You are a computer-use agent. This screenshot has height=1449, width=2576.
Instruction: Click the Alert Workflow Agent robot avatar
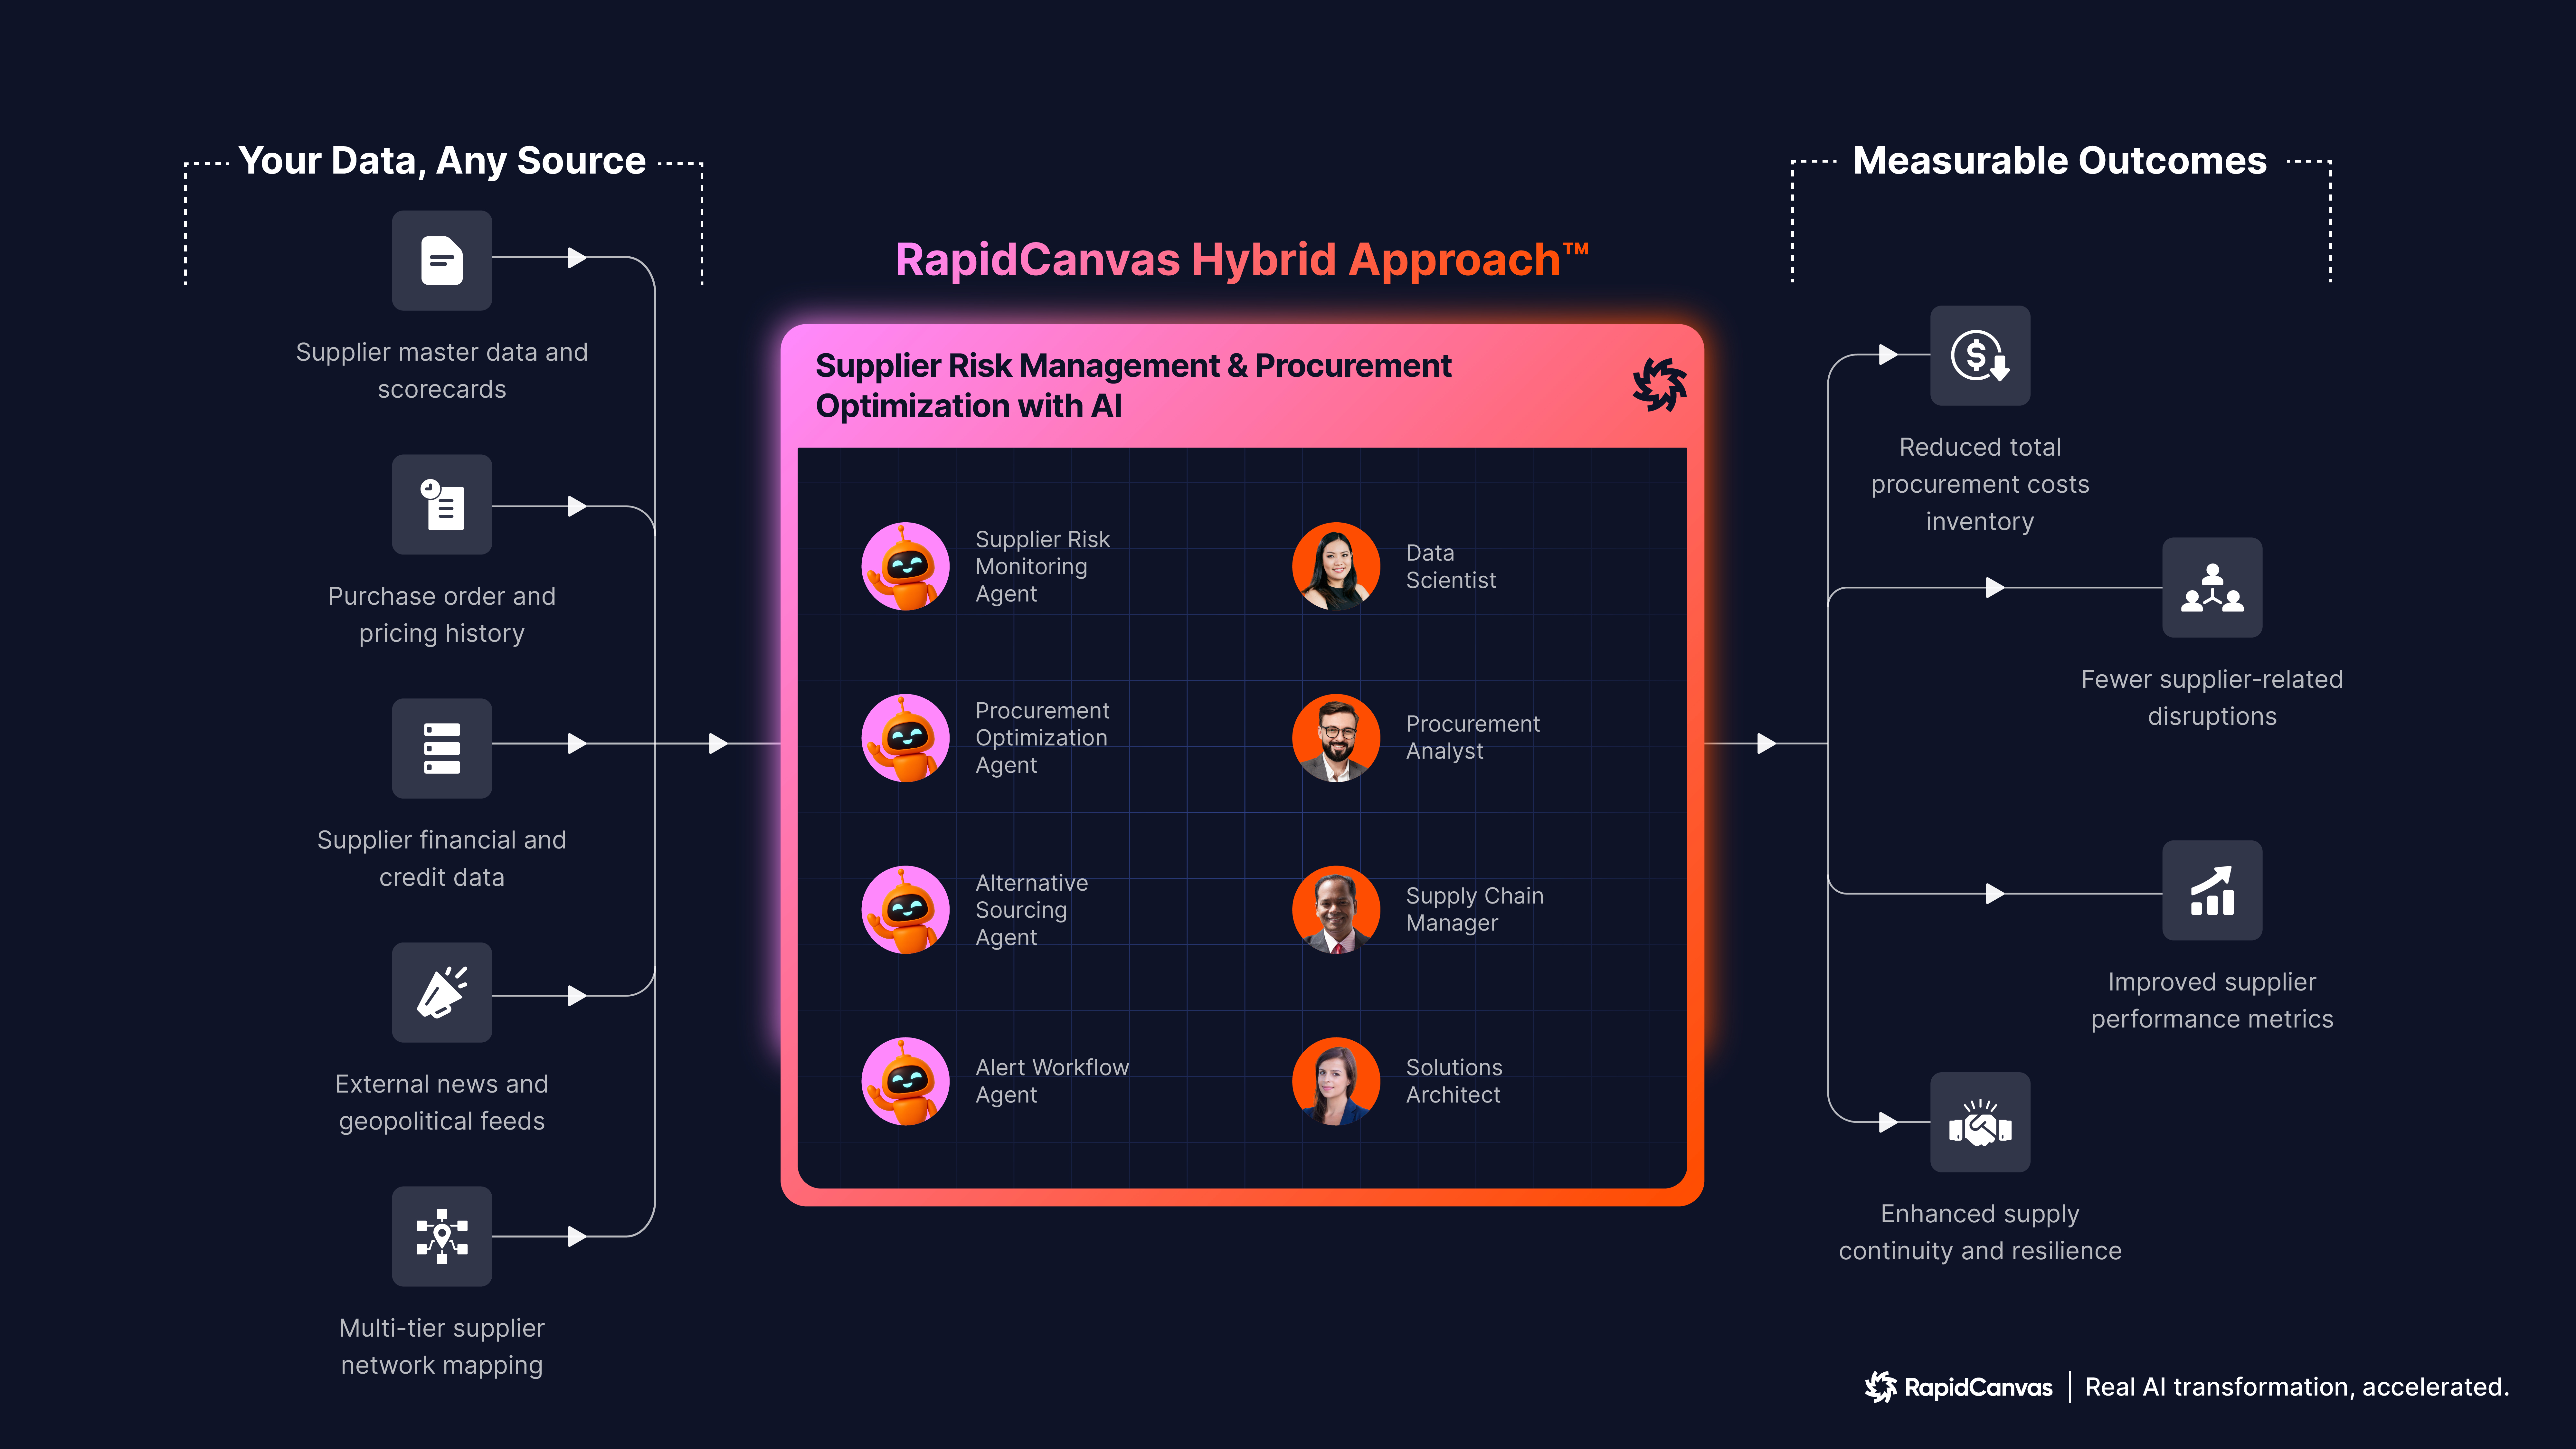point(905,1081)
